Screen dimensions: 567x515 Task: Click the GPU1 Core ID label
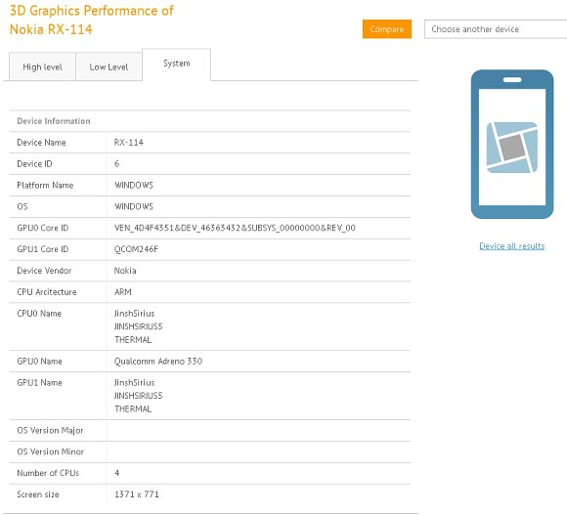click(43, 249)
